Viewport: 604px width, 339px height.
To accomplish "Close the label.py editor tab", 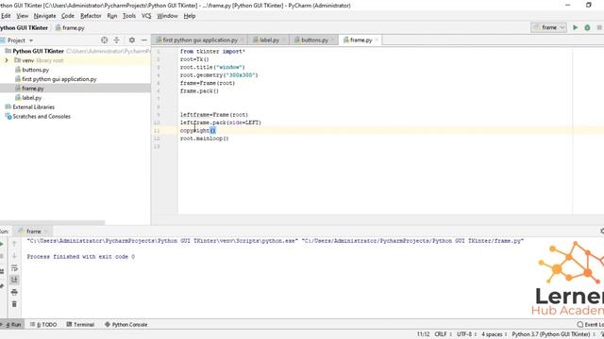I will (284, 40).
